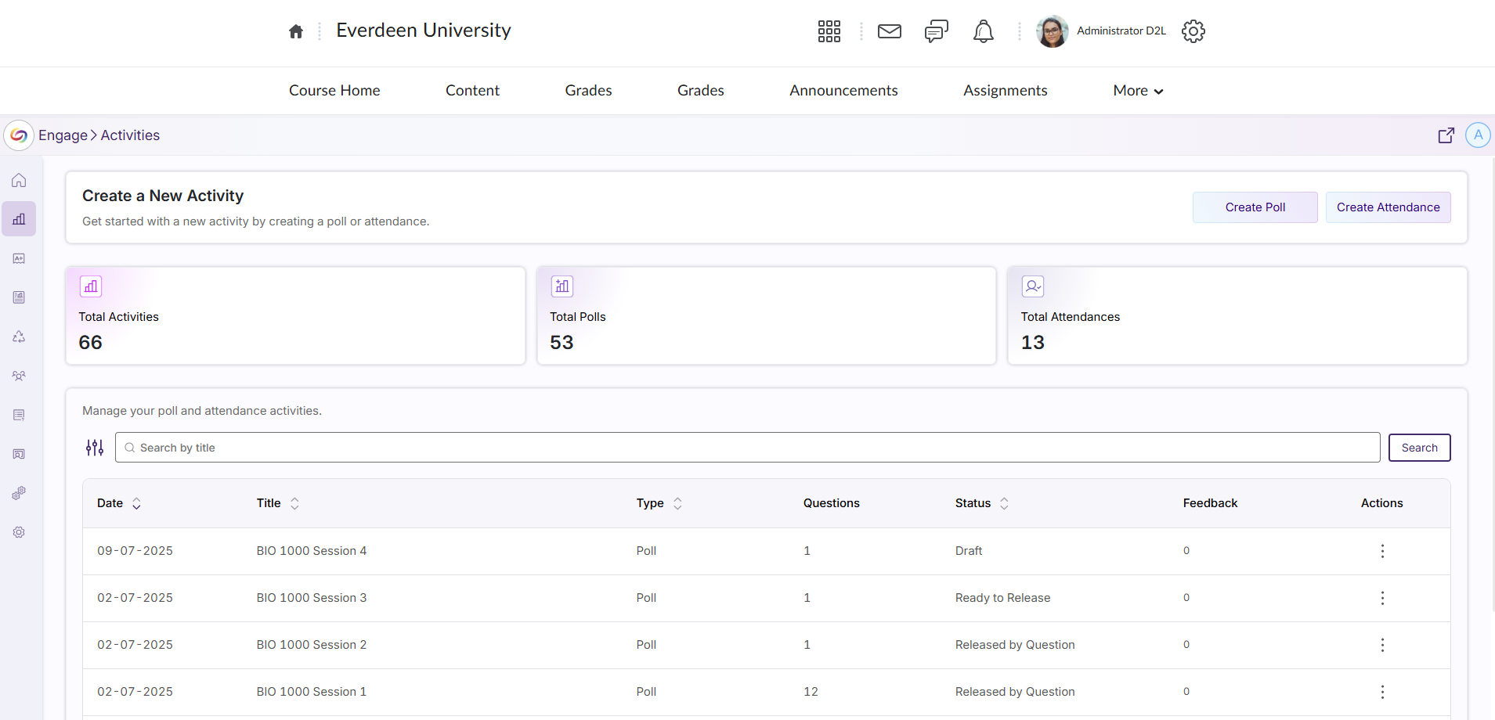The width and height of the screenshot is (1495, 720).
Task: Click the Total Activities card icon
Action: [x=91, y=286]
